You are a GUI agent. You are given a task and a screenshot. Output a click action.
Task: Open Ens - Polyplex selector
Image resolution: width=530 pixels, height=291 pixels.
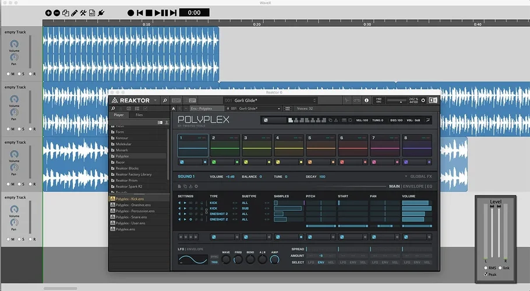point(207,109)
